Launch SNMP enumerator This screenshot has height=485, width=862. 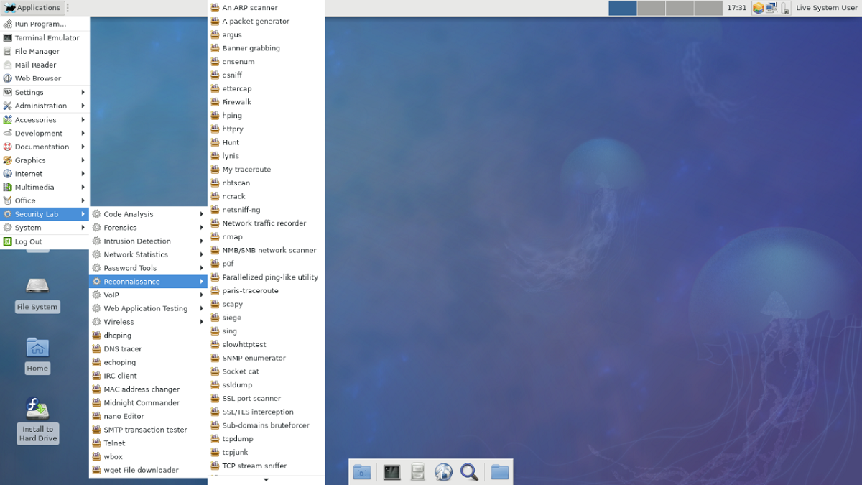tap(266, 358)
